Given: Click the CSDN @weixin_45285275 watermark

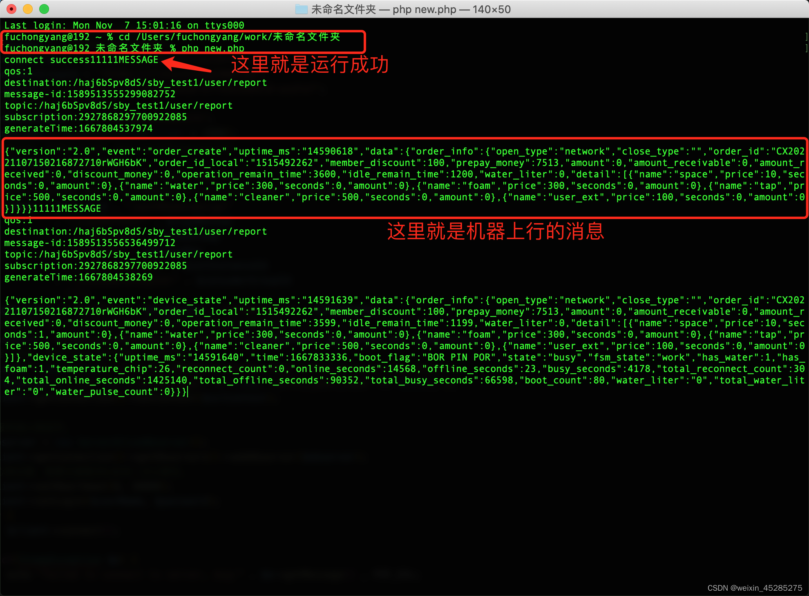Looking at the screenshot, I should point(754,588).
